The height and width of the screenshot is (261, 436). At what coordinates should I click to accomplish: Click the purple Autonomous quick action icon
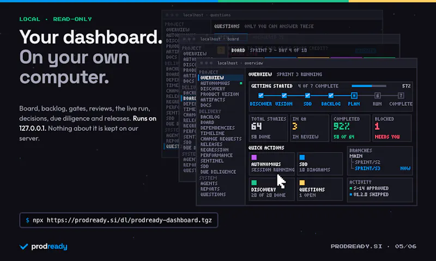[254, 157]
